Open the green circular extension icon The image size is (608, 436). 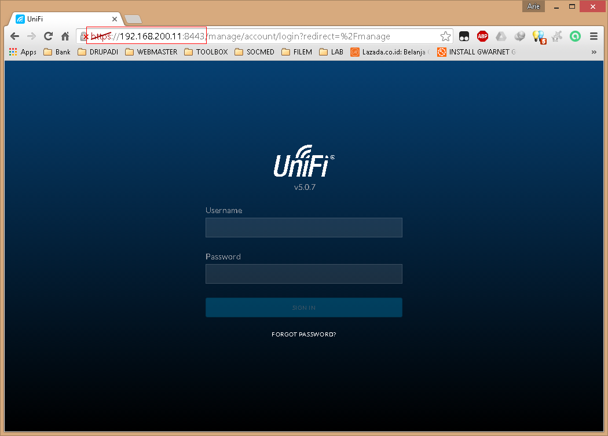tap(575, 36)
